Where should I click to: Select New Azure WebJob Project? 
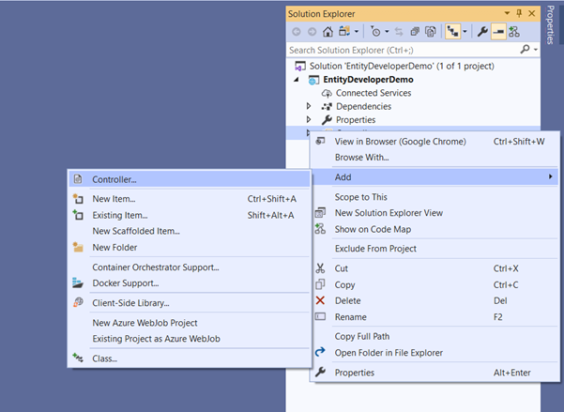tap(190, 323)
